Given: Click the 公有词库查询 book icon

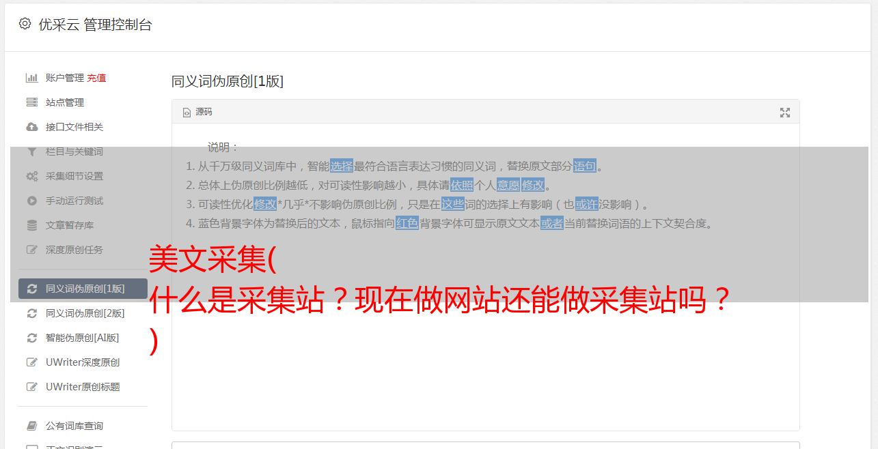Looking at the screenshot, I should coord(31,426).
